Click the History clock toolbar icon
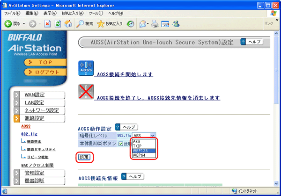The height and width of the screenshot is (196, 281). (130, 24)
